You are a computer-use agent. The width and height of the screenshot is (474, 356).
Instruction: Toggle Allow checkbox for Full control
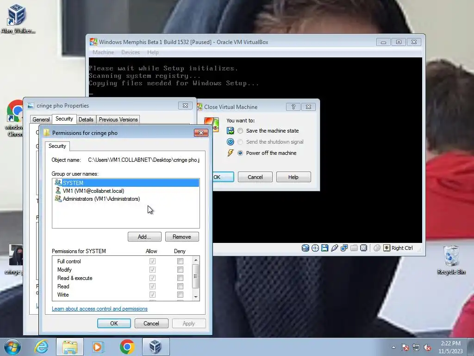(x=152, y=261)
